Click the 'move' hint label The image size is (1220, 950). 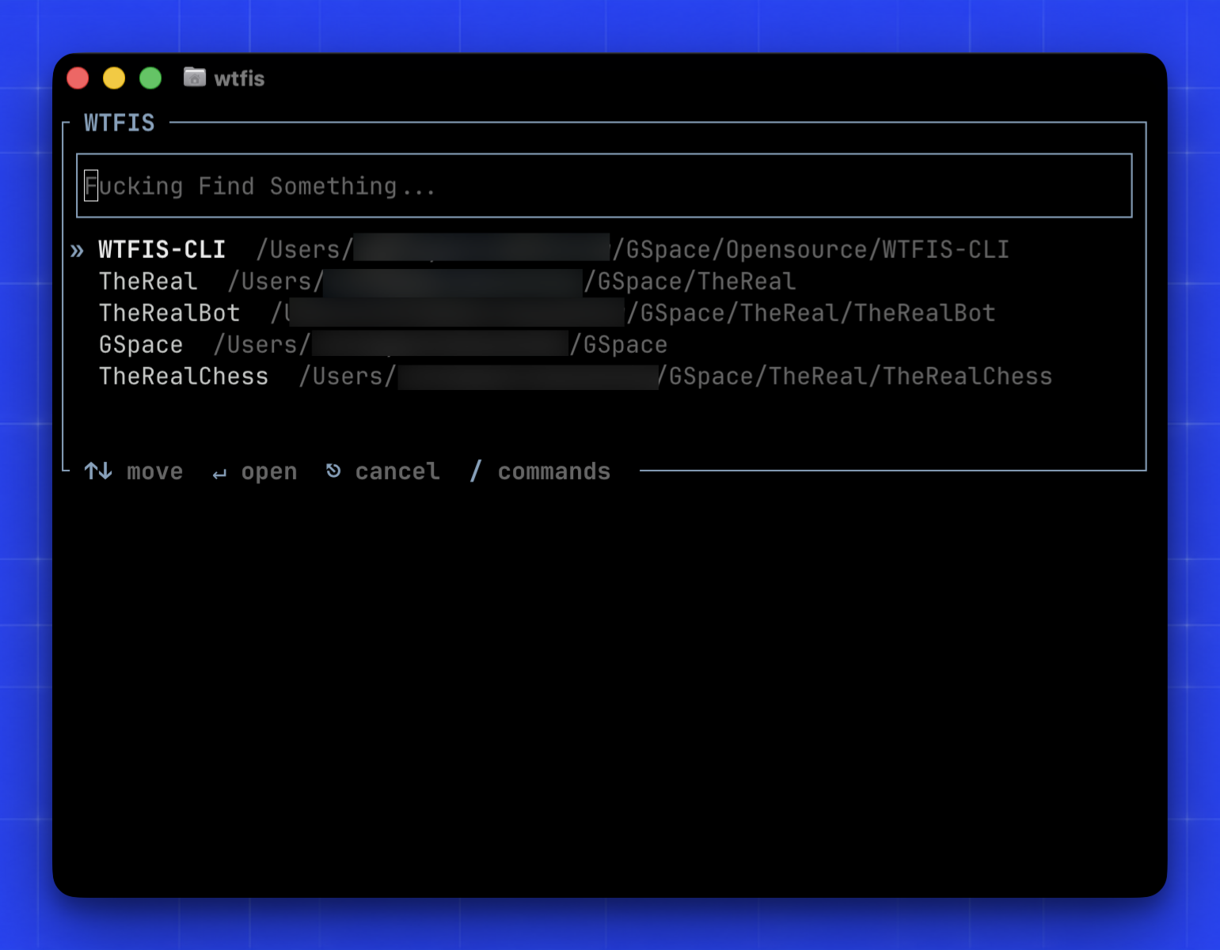155,472
